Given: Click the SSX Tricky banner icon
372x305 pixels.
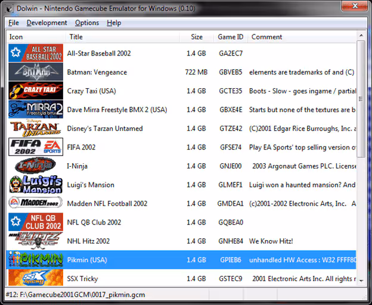Looking at the screenshot, I should (36, 278).
